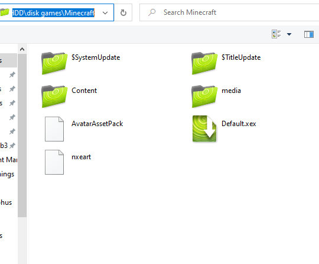The image size is (319, 264).
Task: Toggle the preview pane icon
Action: pyautogui.click(x=309, y=34)
